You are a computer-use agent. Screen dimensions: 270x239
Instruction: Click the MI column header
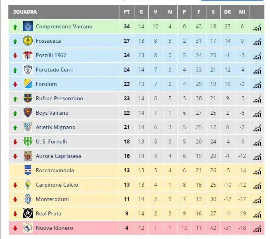(242, 12)
